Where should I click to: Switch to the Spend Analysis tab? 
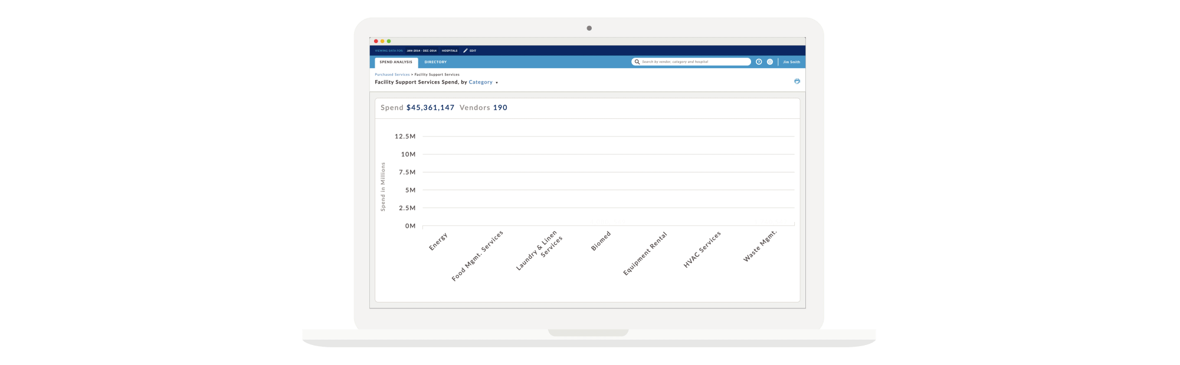tap(396, 62)
